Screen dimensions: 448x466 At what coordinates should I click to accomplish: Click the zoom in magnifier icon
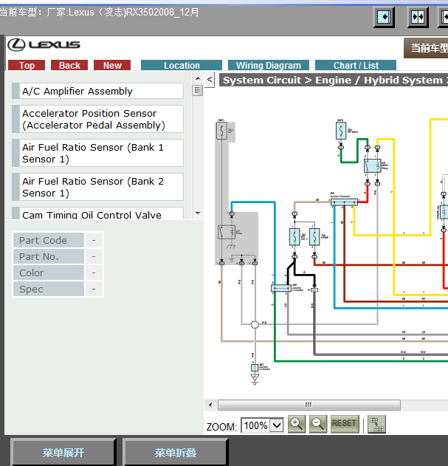(297, 424)
